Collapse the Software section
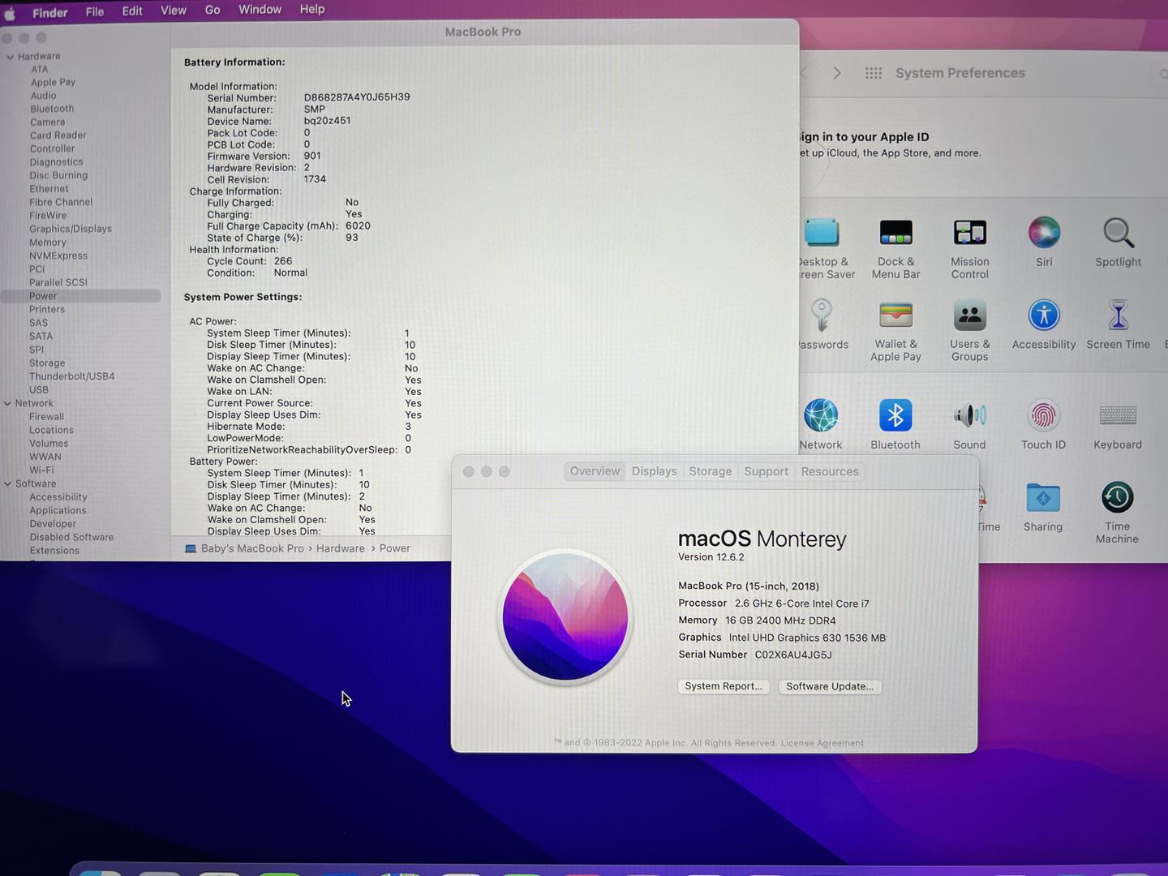The width and height of the screenshot is (1168, 876). coord(7,483)
